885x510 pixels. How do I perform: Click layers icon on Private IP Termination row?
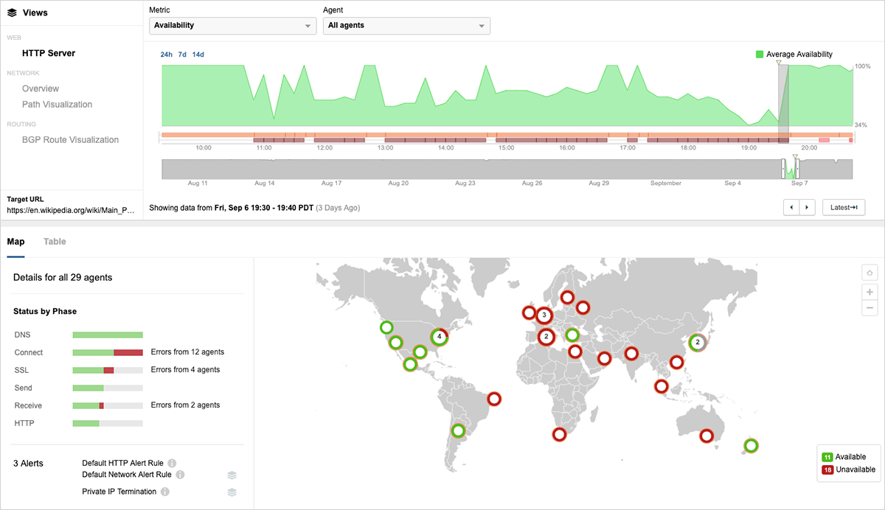[232, 492]
